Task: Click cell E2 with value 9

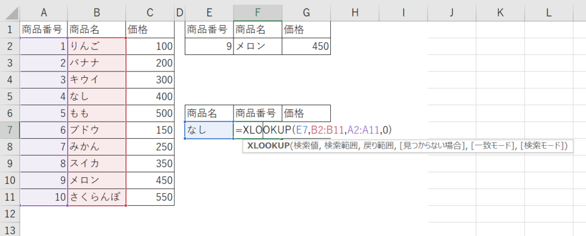Action: pos(209,46)
